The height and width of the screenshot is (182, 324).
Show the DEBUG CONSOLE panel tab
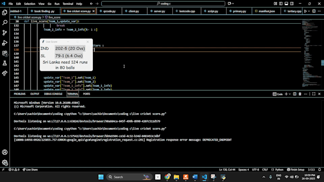(53, 94)
